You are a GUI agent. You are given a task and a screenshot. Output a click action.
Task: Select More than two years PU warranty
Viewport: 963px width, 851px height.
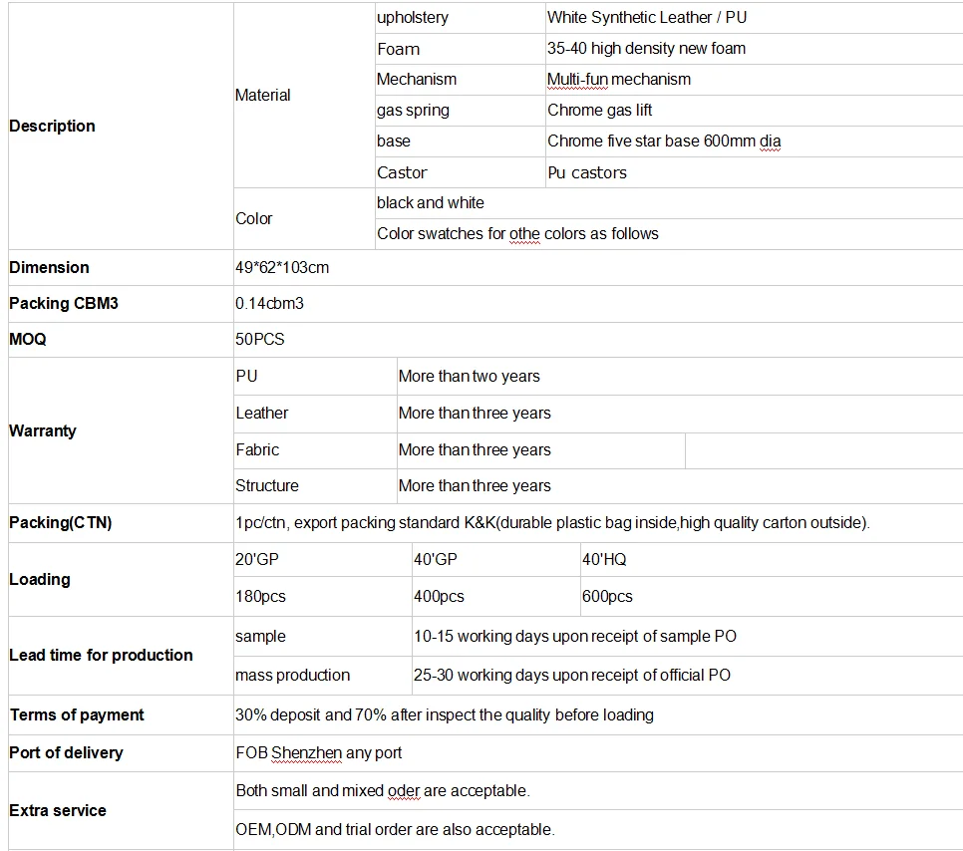point(469,377)
